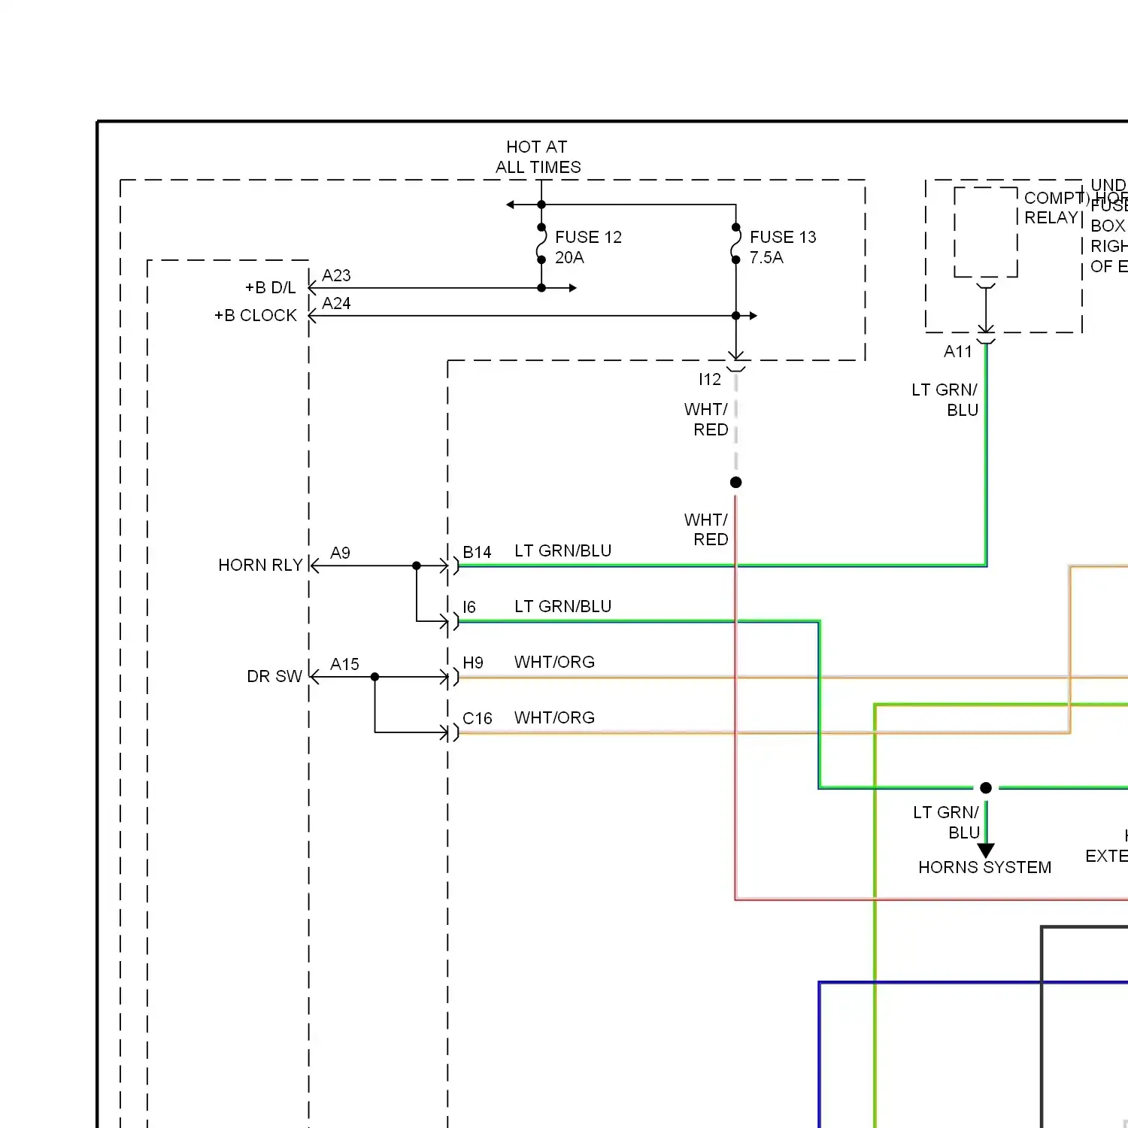Viewport: 1128px width, 1128px height.
Task: Select the FUSE 13 7.5A label
Action: (783, 247)
